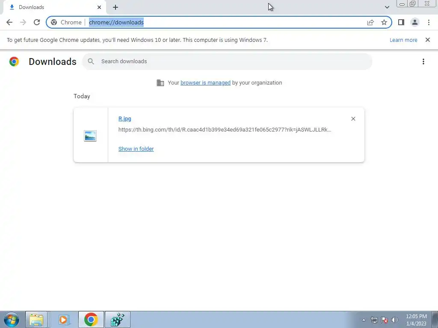Click the Chrome site info chip
The height and width of the screenshot is (328, 438).
tap(66, 22)
